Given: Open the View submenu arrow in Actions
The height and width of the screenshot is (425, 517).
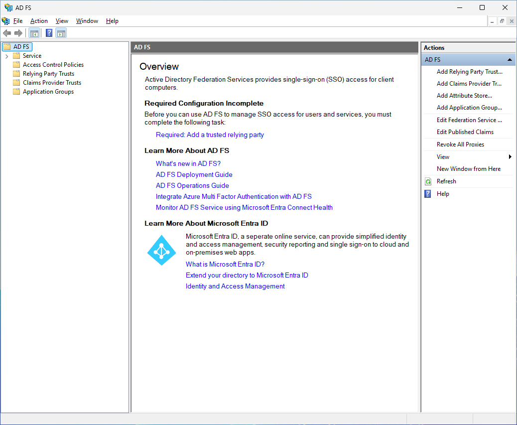Looking at the screenshot, I should tap(510, 156).
